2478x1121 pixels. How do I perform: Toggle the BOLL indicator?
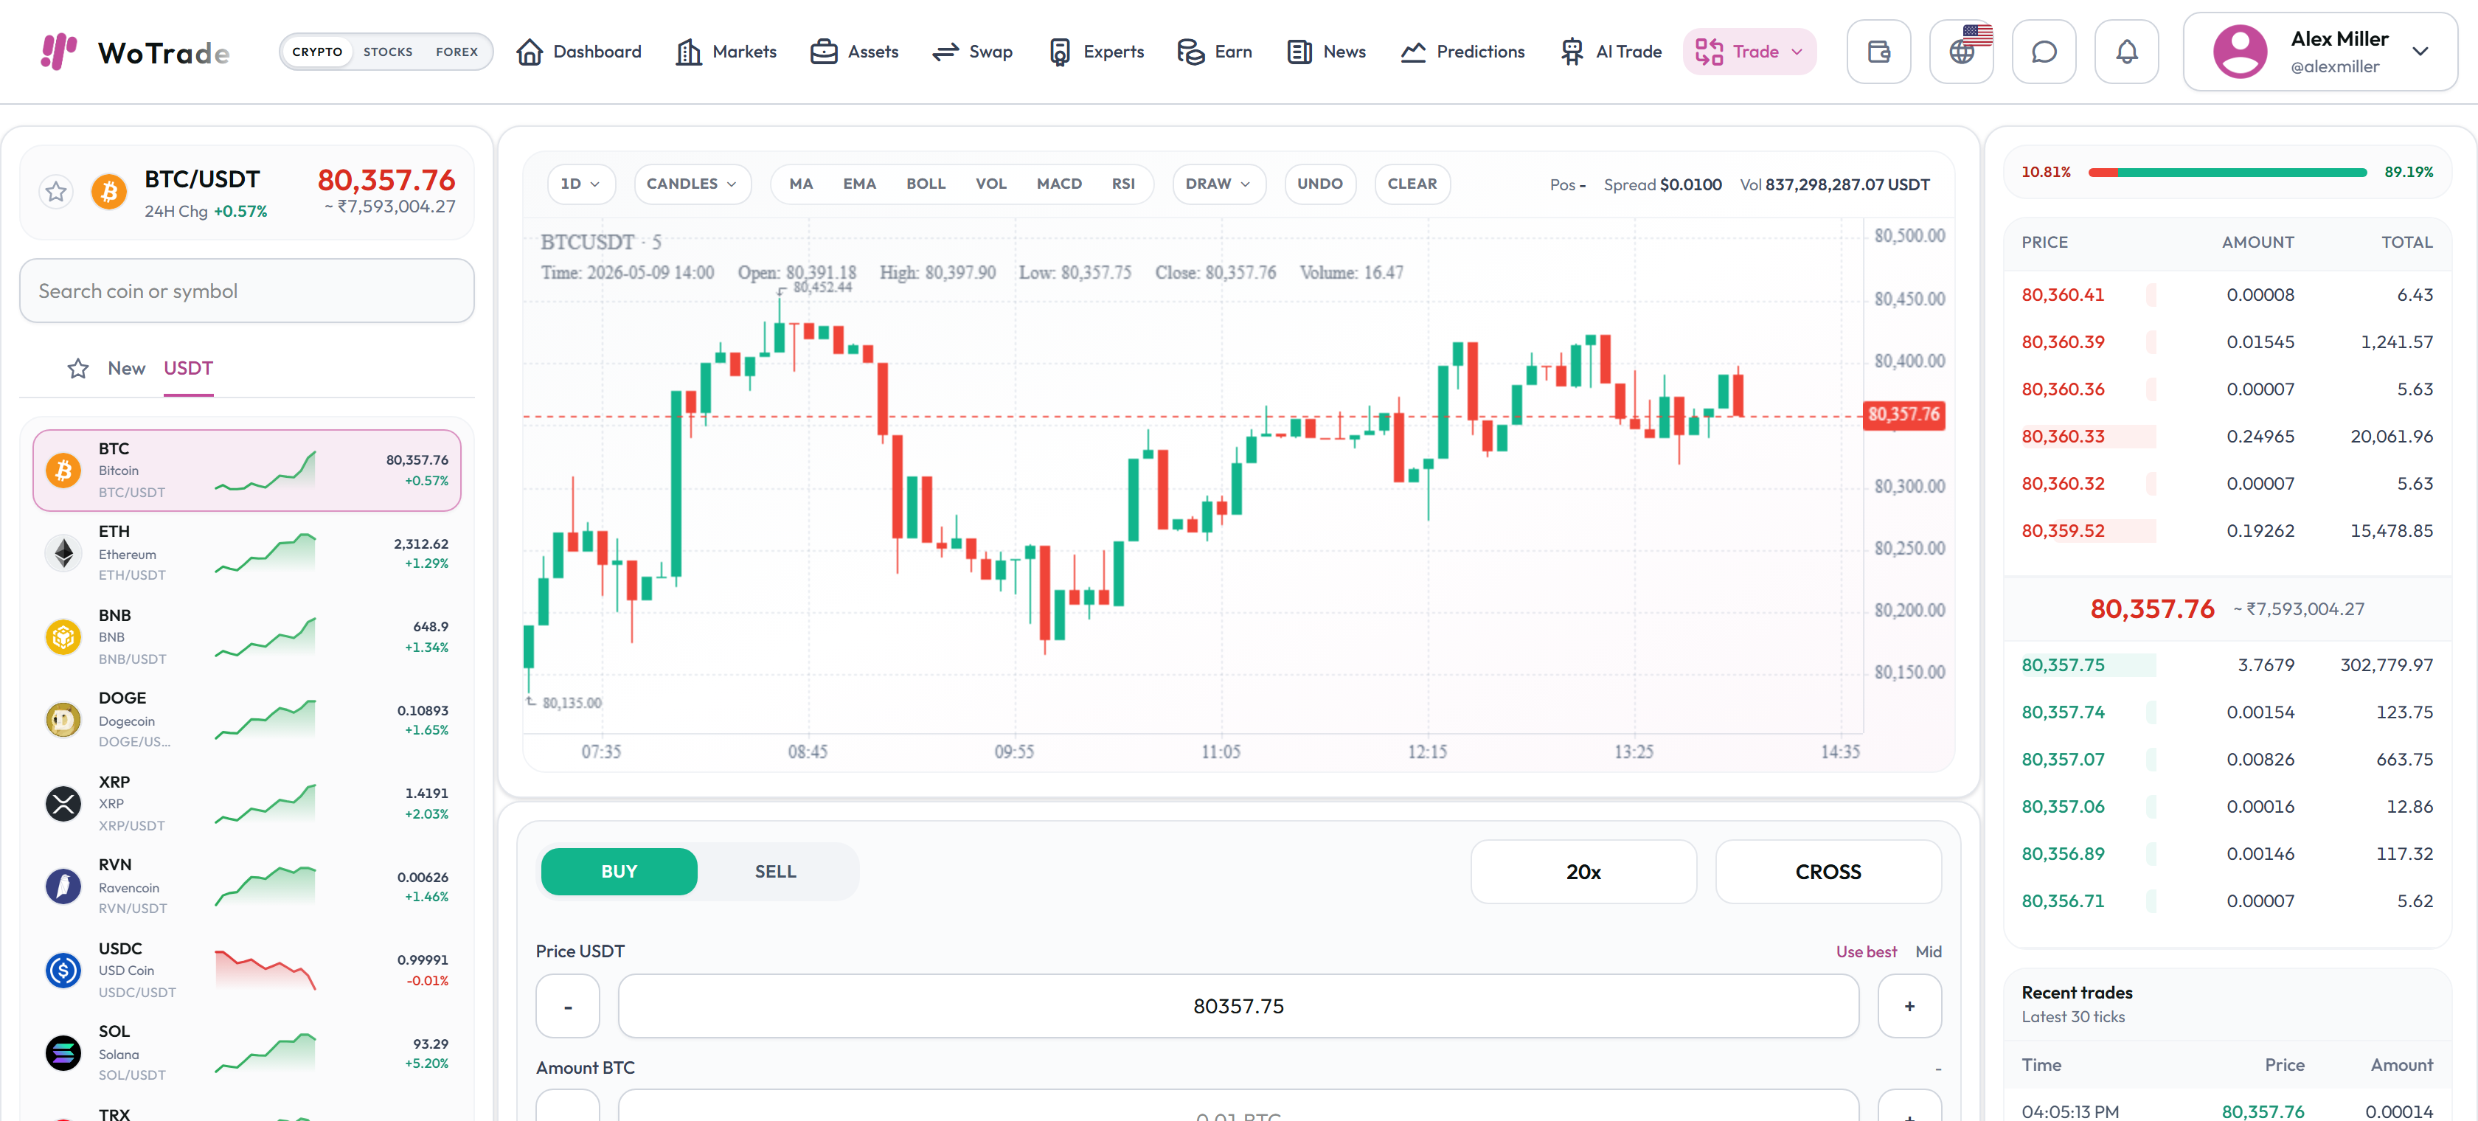926,184
